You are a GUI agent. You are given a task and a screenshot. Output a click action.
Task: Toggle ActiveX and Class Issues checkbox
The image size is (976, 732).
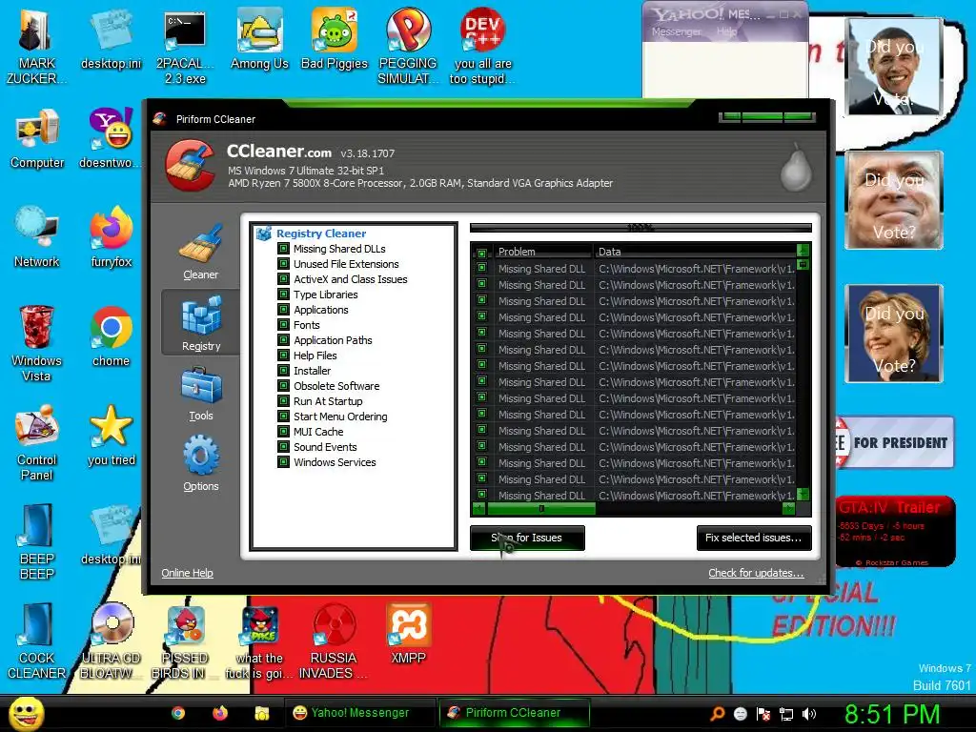point(283,279)
